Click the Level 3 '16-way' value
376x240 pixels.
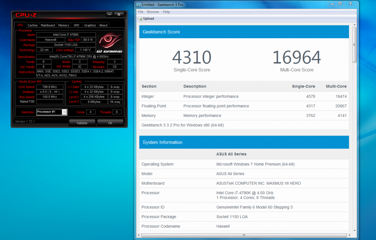coord(115,102)
